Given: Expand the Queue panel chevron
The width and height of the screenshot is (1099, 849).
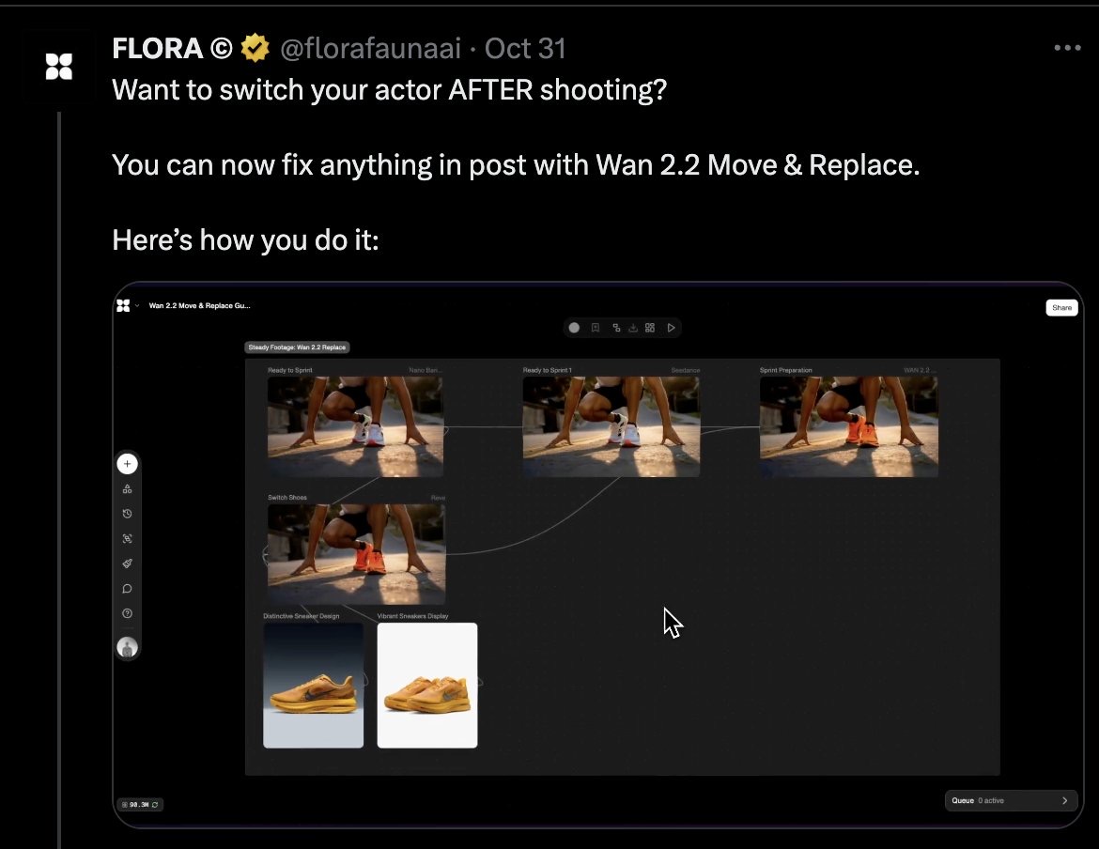Looking at the screenshot, I should click(x=1064, y=801).
